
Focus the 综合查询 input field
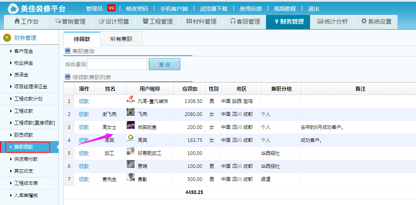click(117, 64)
